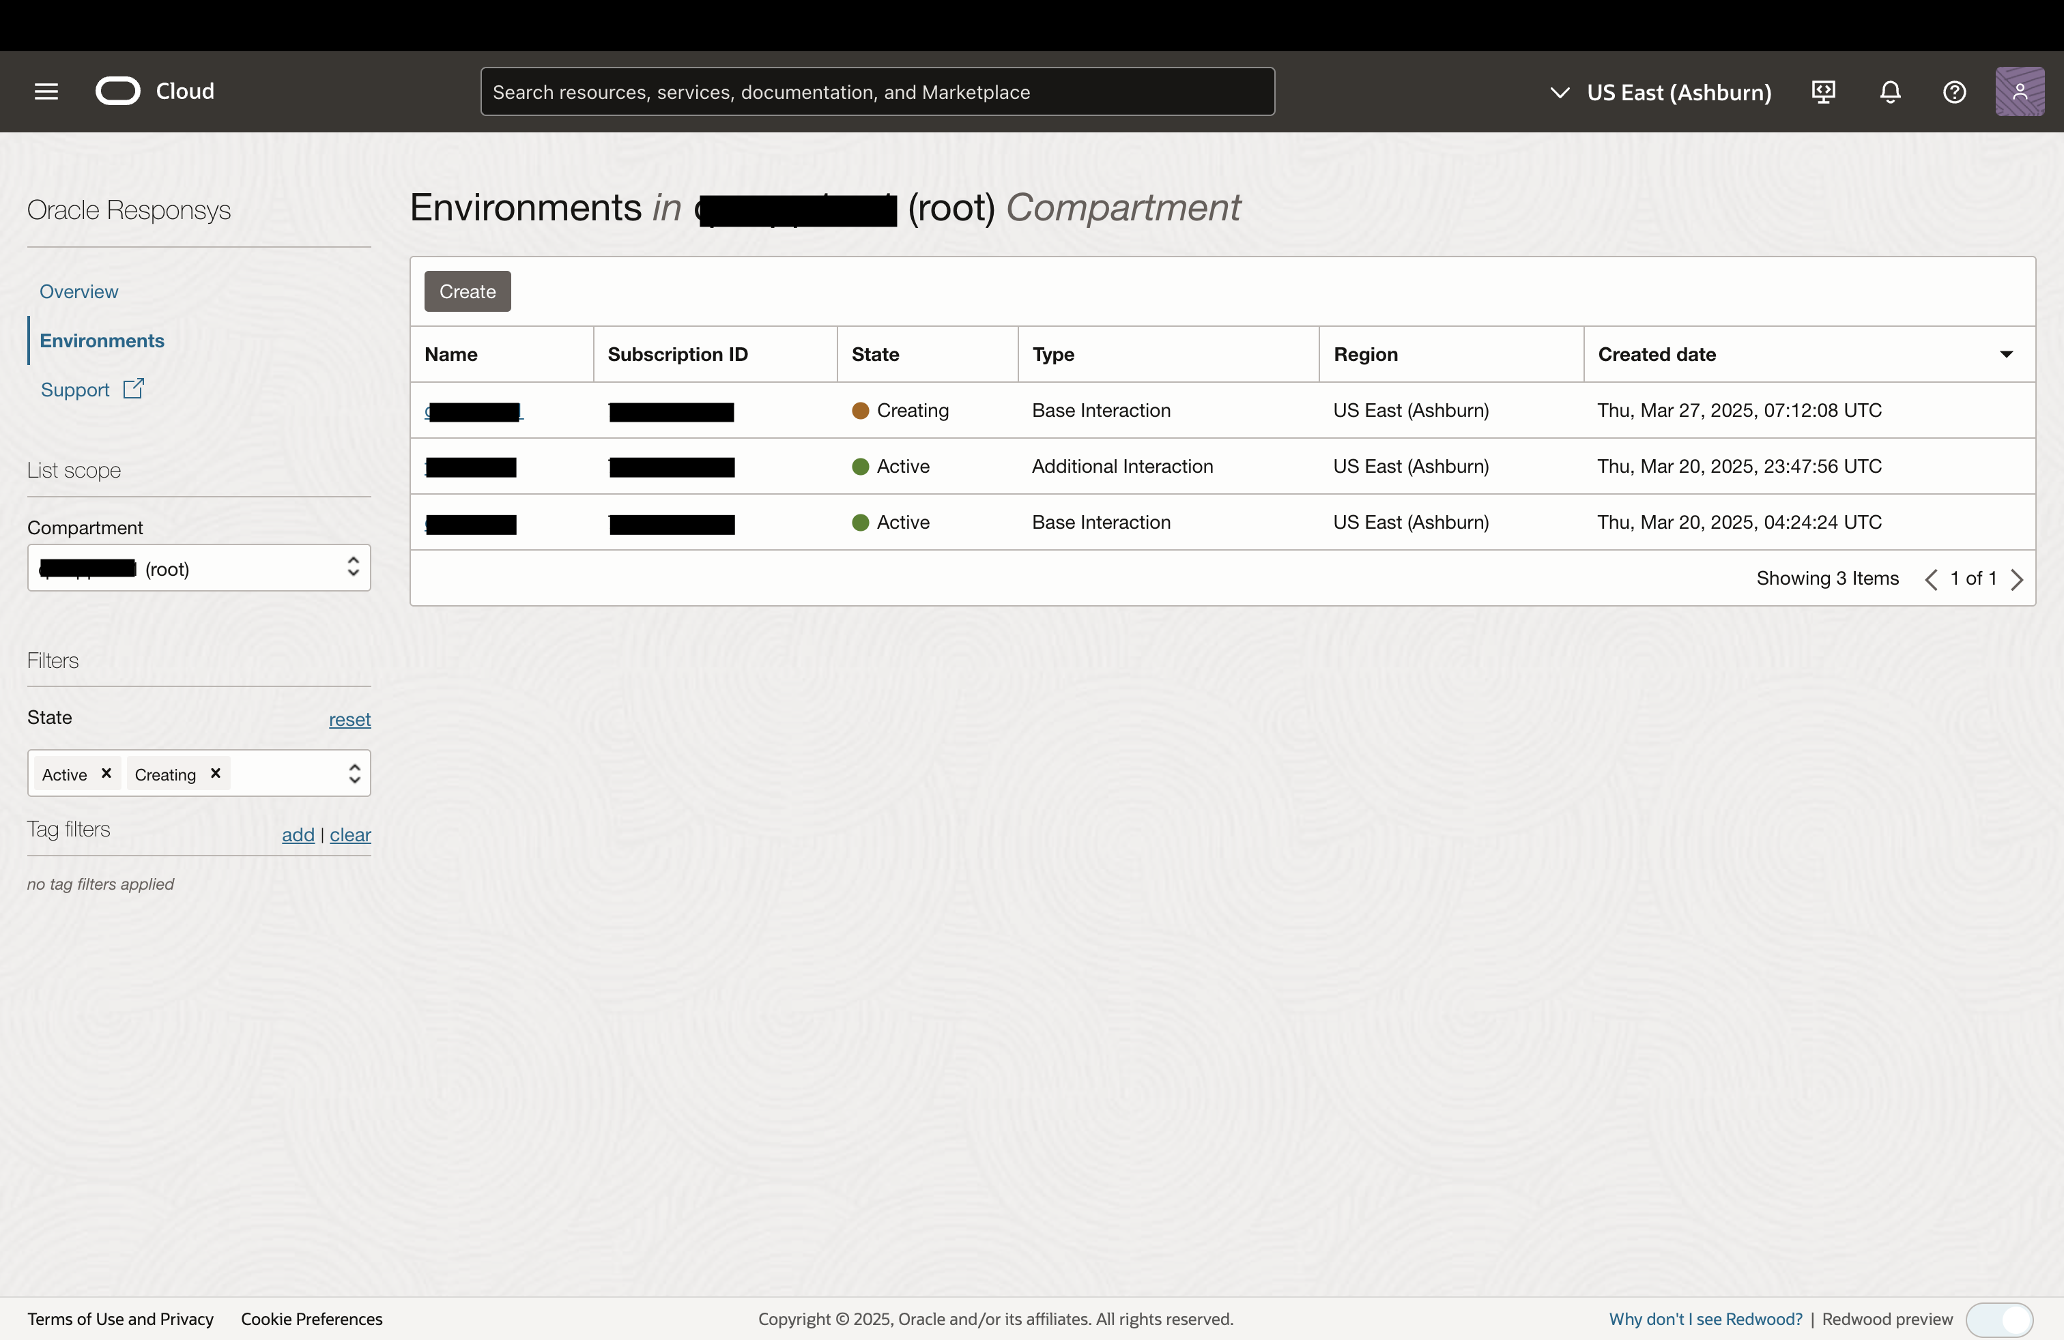Expand the US East (Ashburn) region selector
2064x1340 pixels.
(x=1661, y=92)
